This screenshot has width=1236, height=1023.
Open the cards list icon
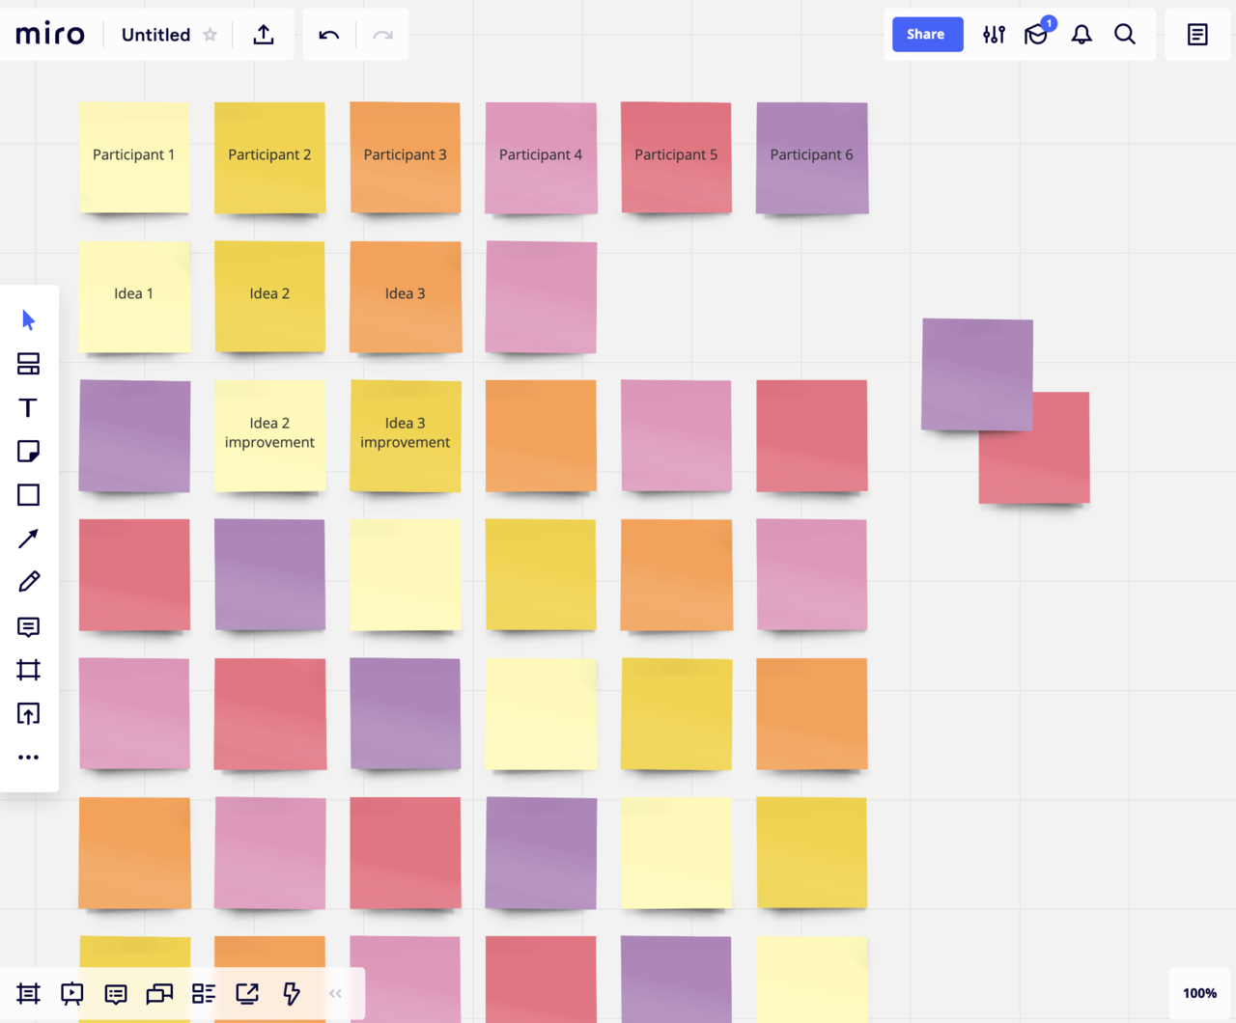(x=204, y=993)
